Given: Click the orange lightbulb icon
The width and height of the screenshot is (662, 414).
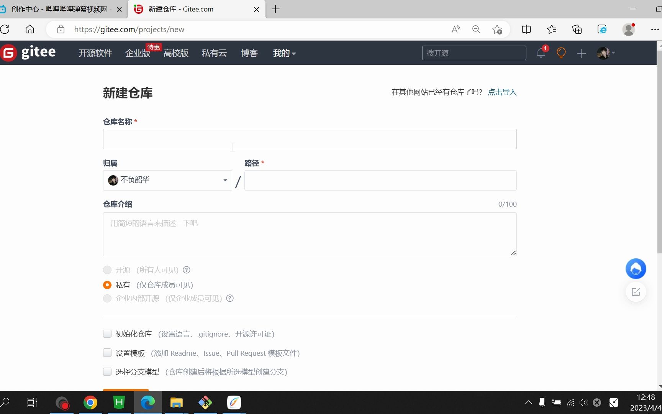Looking at the screenshot, I should pyautogui.click(x=561, y=53).
